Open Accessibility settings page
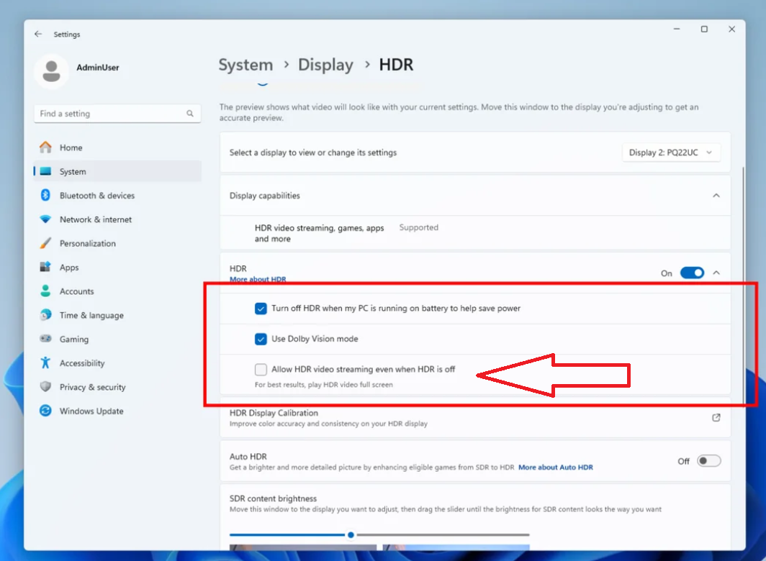This screenshot has height=561, width=766. click(x=117, y=362)
